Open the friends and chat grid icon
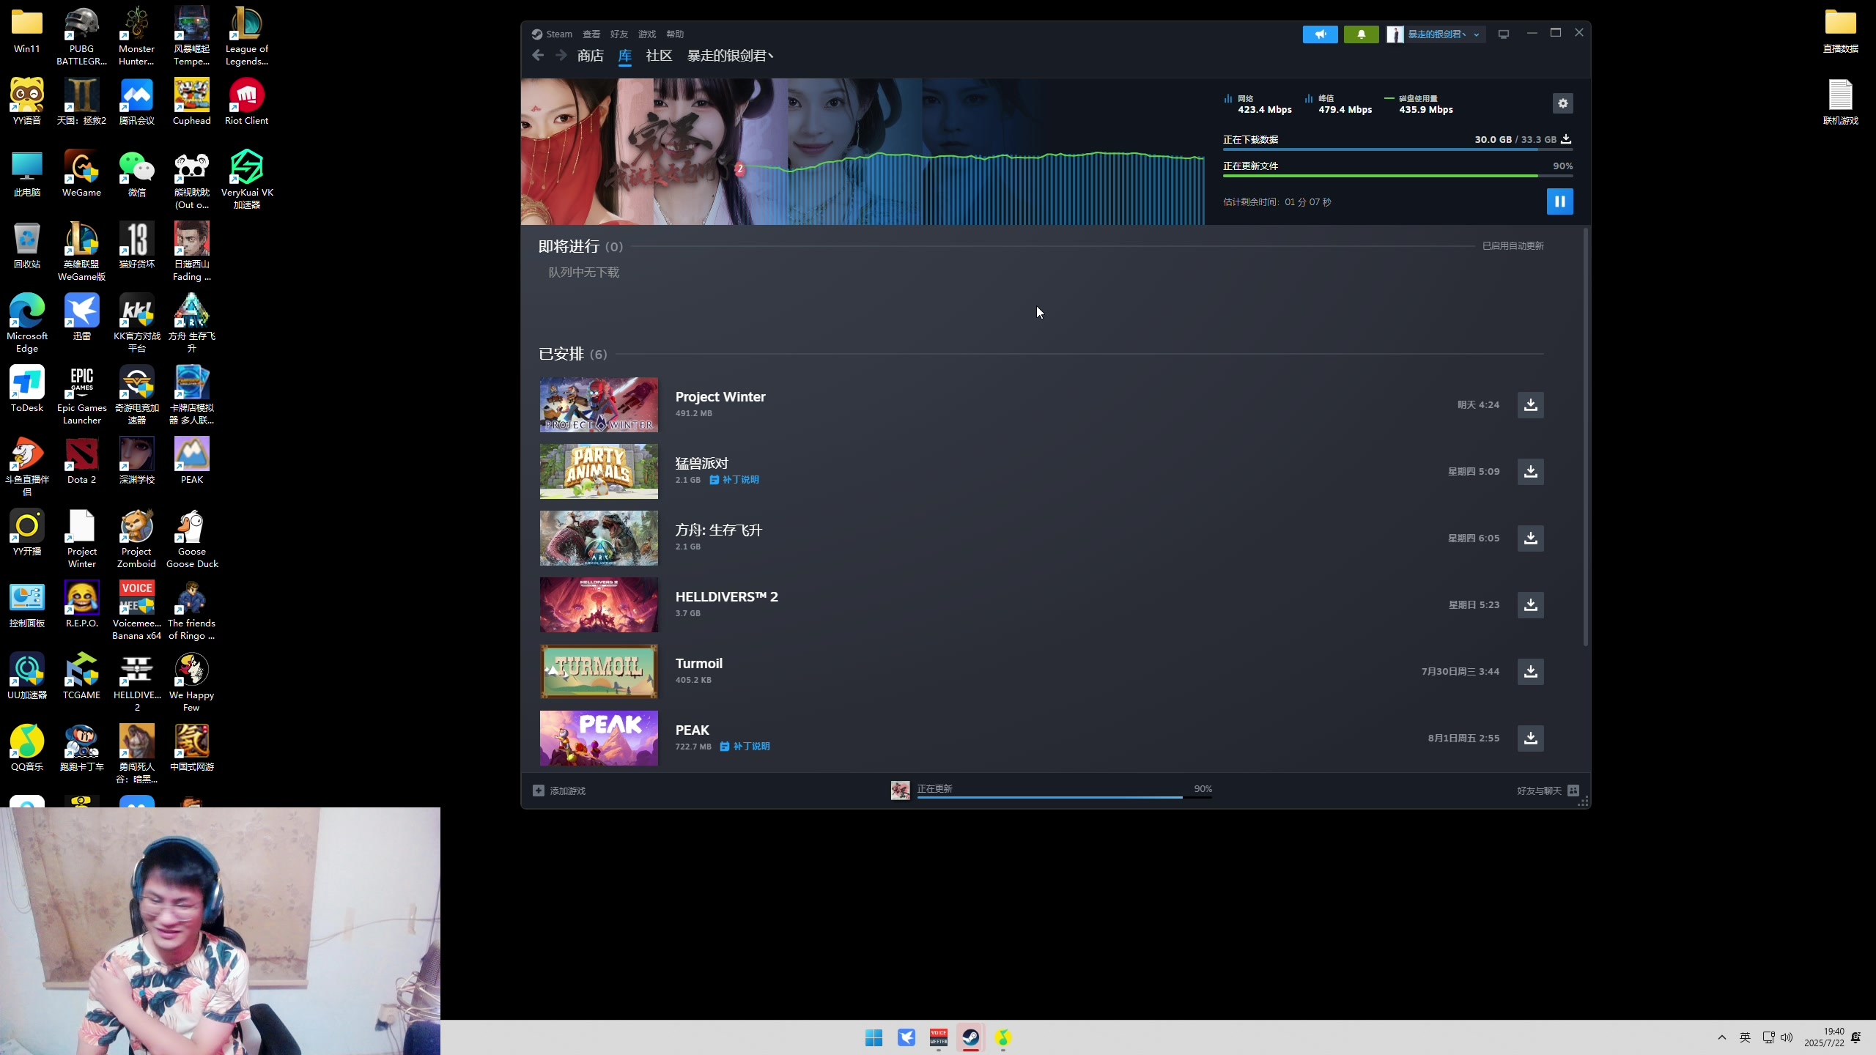 pos(1573,791)
